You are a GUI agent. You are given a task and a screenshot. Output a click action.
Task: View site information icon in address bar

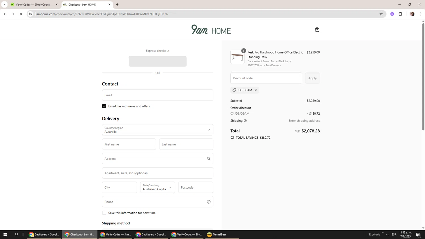click(x=30, y=14)
